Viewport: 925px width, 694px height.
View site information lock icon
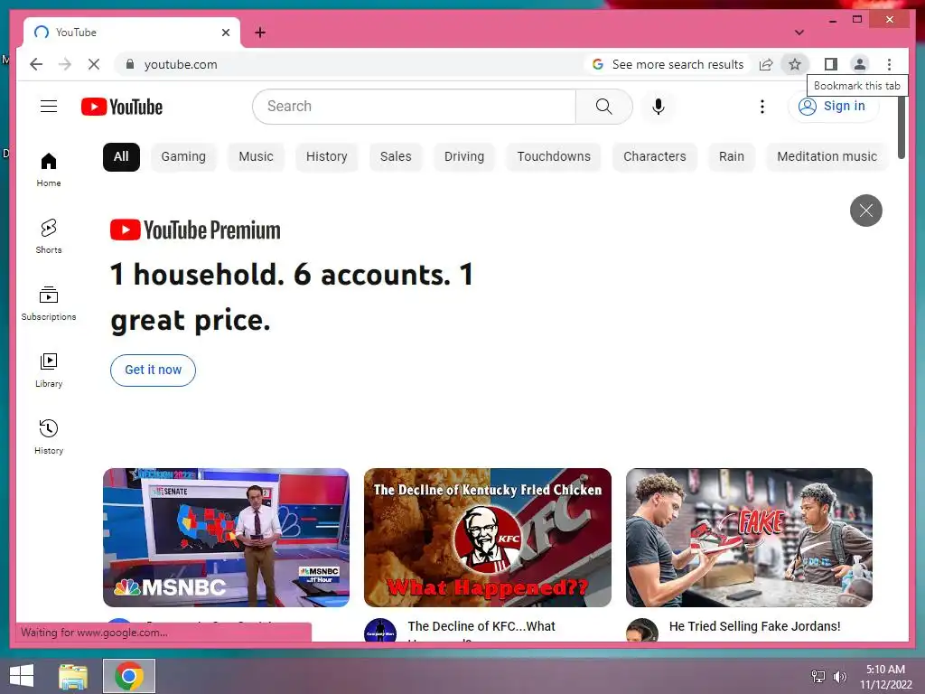tap(130, 64)
